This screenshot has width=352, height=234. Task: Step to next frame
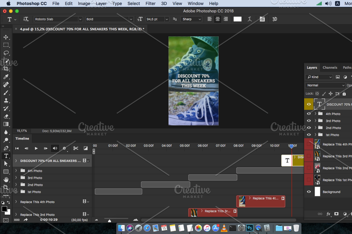coord(45,148)
